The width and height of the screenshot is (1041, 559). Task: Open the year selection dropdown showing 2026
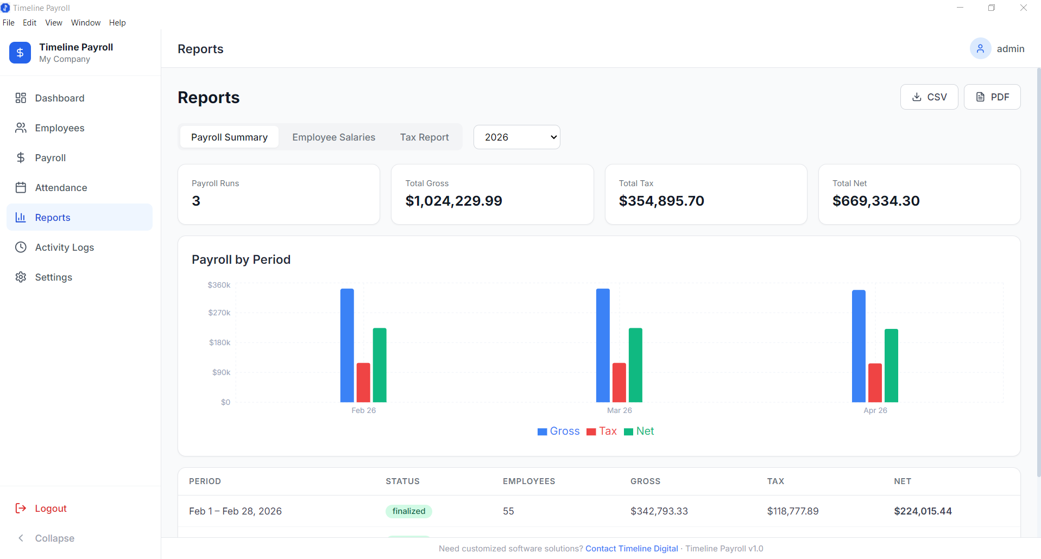coord(516,137)
